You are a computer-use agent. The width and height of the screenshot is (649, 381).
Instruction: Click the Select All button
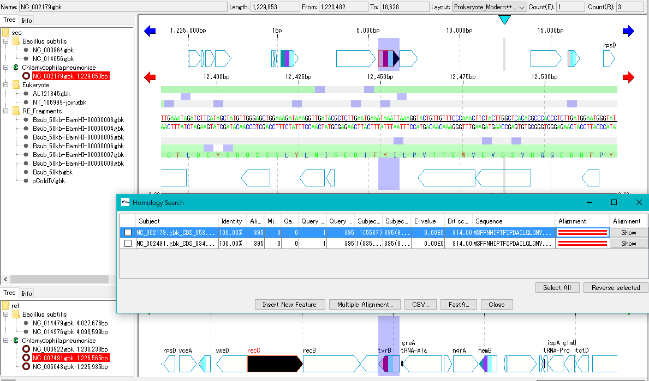557,288
